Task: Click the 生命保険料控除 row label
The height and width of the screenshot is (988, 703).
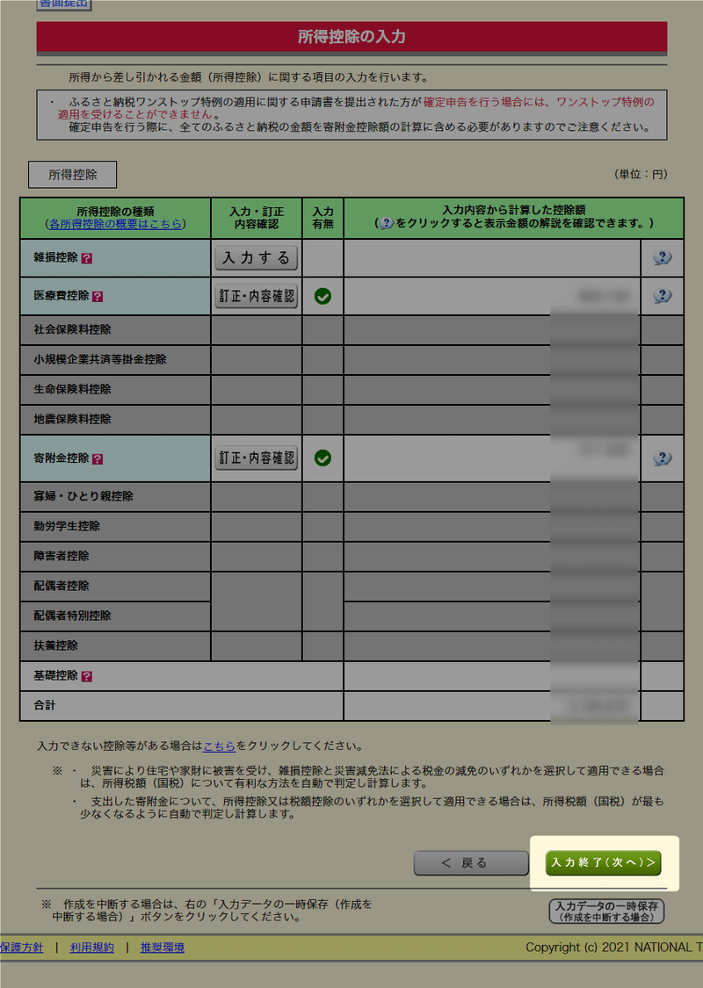Action: [x=73, y=389]
